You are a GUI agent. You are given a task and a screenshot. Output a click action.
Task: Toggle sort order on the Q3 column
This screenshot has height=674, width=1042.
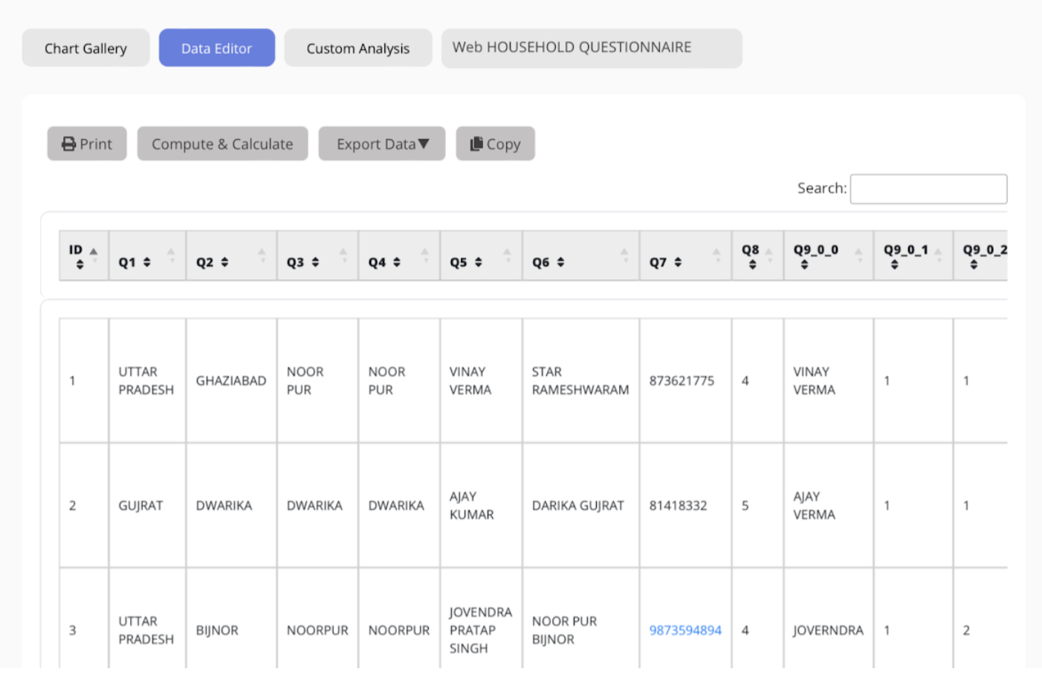pyautogui.click(x=313, y=261)
